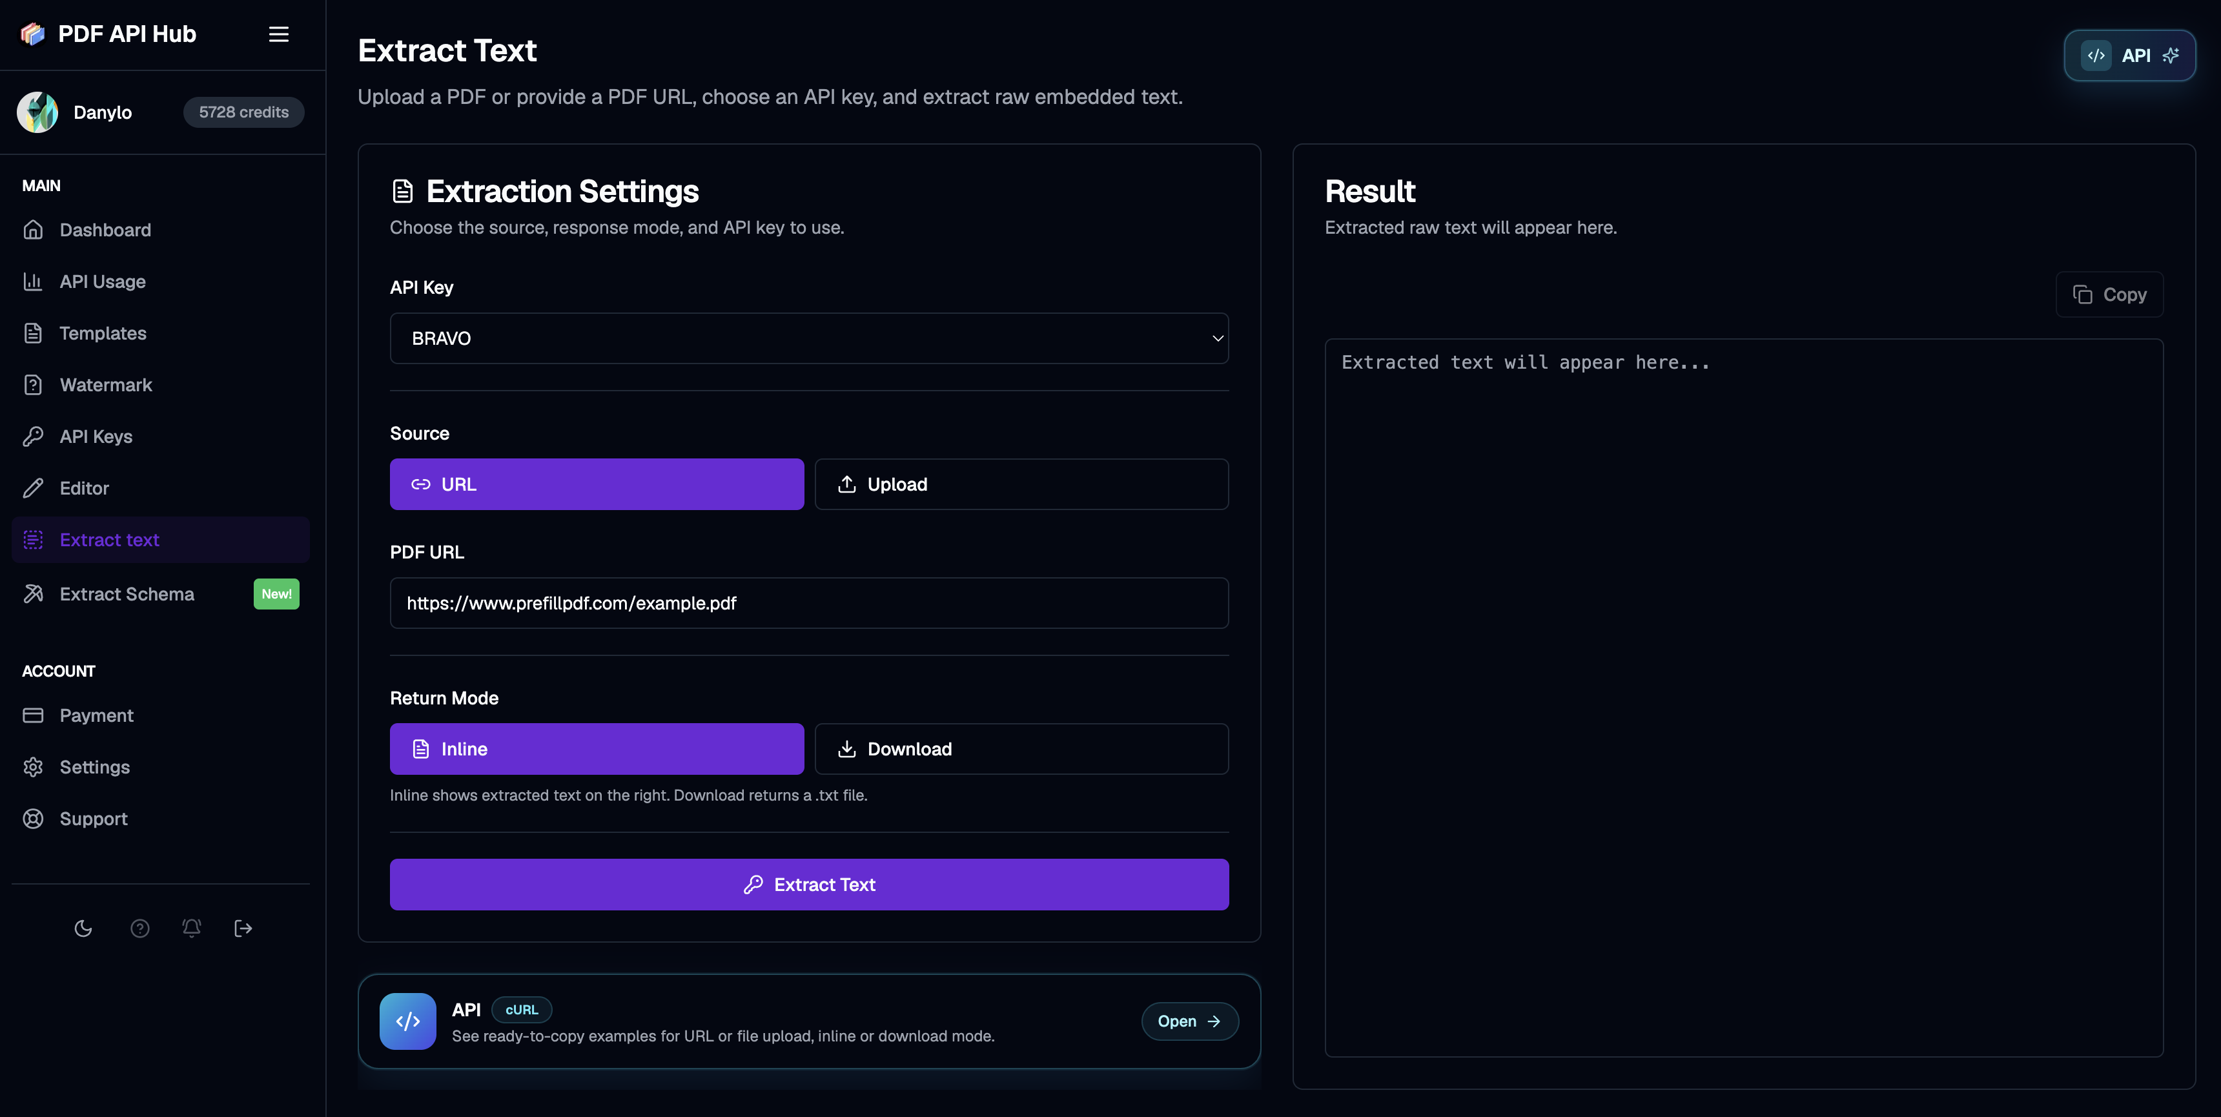Viewport: 2221px width, 1117px height.
Task: Click into the PDF URL input field
Action: pos(809,603)
